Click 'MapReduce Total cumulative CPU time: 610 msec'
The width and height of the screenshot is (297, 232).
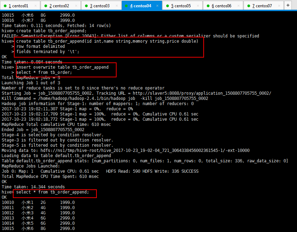pos(56,124)
